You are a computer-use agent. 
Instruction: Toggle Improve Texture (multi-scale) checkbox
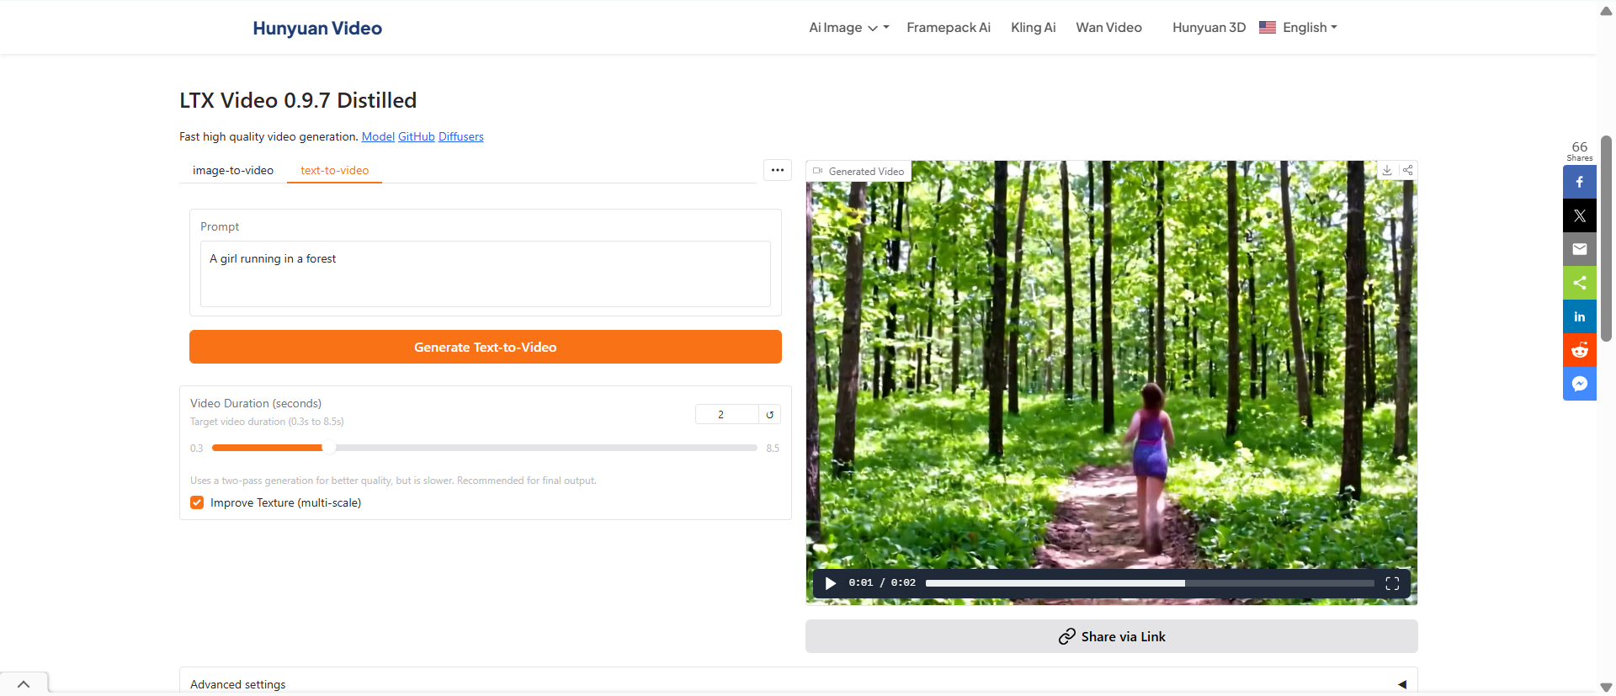[x=197, y=502]
